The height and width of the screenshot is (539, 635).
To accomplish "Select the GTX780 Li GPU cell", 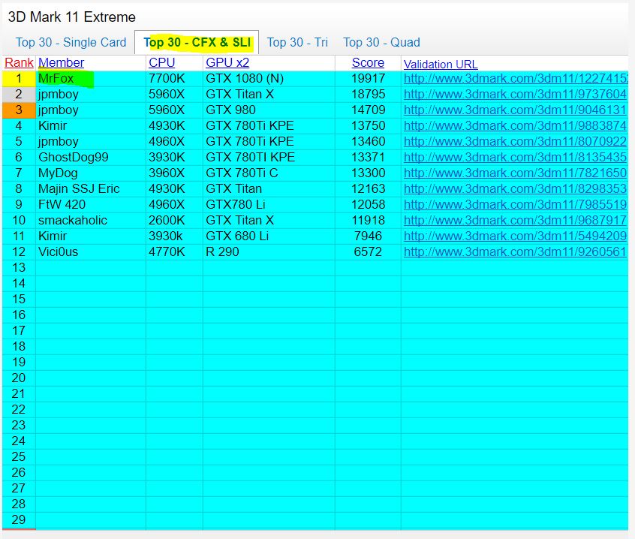I will (x=269, y=204).
